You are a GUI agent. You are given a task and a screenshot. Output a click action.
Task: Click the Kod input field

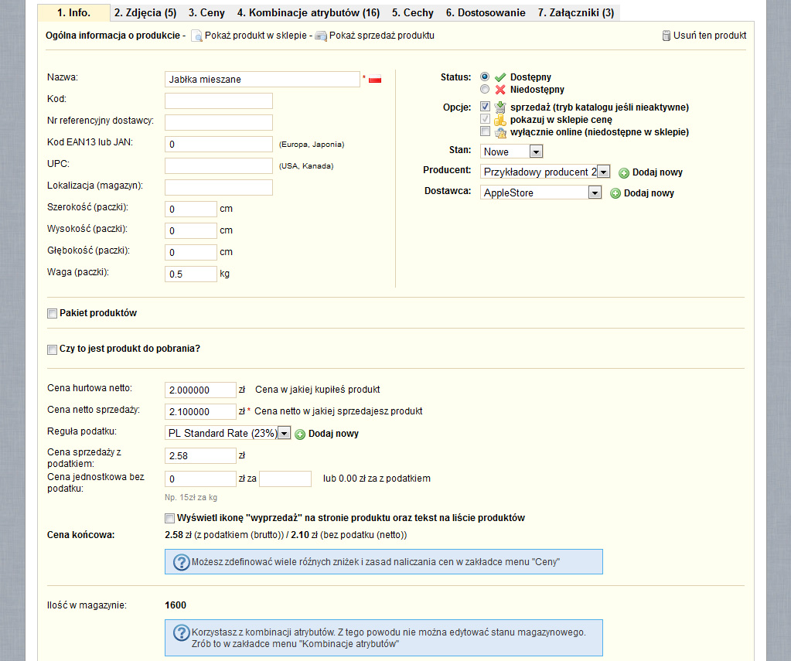pos(218,101)
